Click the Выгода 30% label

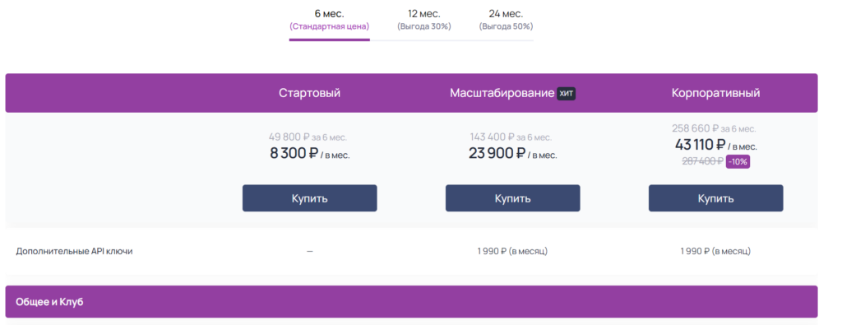click(423, 26)
